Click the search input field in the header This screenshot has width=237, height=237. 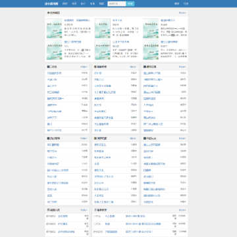117,4
